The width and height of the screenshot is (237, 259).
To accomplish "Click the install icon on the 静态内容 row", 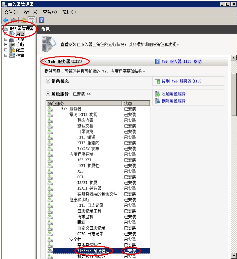I will click(50, 120).
